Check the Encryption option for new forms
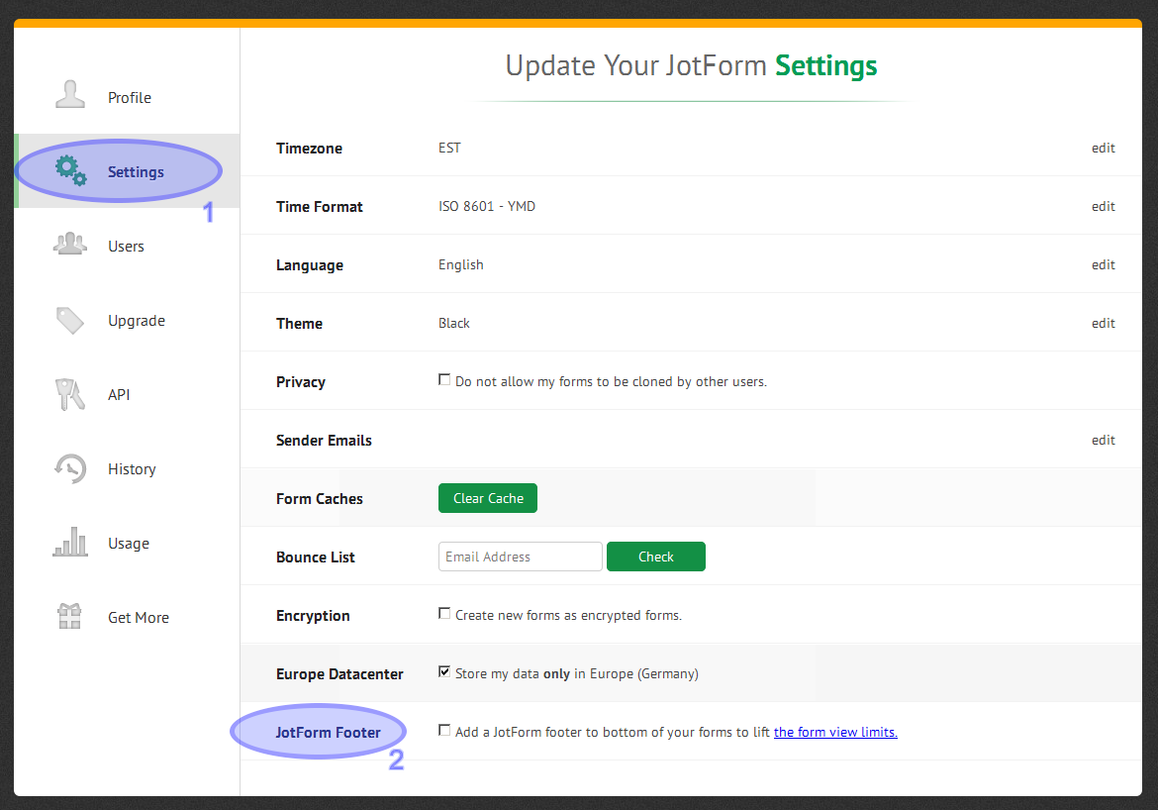The image size is (1158, 810). tap(444, 612)
